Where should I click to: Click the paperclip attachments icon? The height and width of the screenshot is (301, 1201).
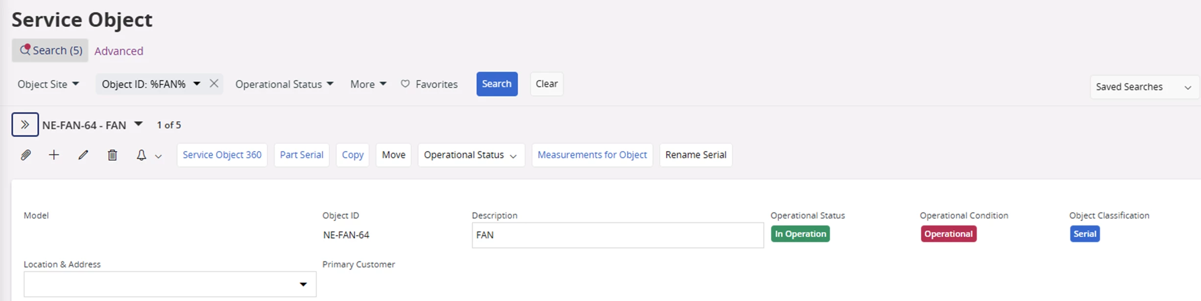click(x=25, y=155)
